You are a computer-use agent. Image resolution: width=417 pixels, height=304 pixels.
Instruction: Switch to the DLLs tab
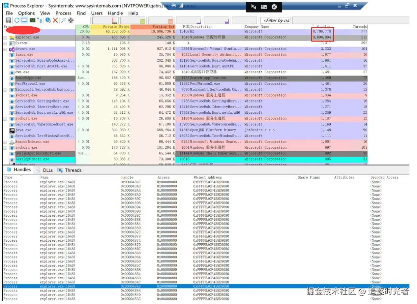pos(45,170)
